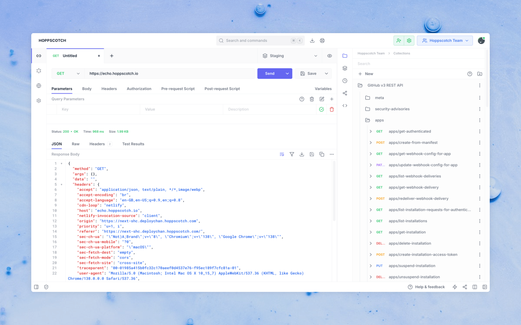Open Environments layers icon in right sidebar
This screenshot has width=521, height=325.
click(345, 68)
